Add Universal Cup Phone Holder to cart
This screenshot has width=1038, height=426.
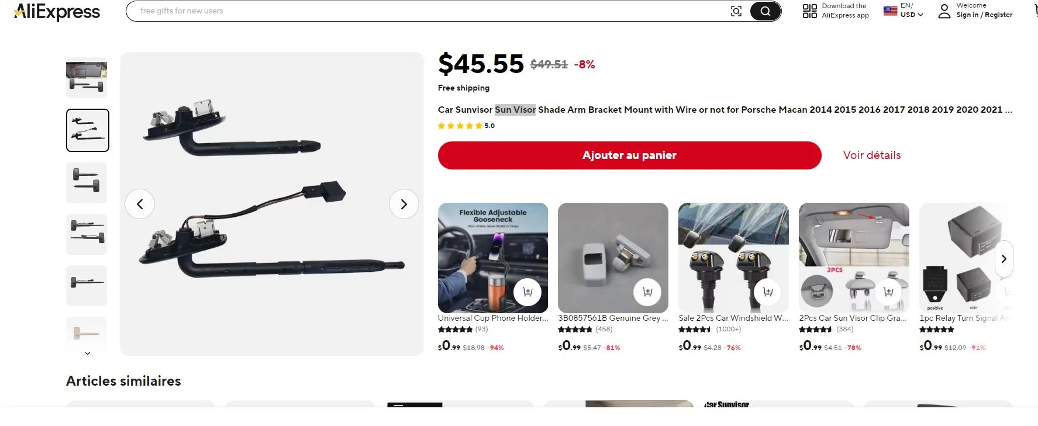point(527,292)
